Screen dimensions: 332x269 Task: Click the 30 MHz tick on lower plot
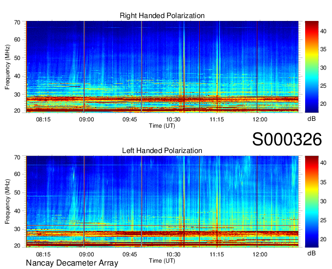tap(17, 229)
